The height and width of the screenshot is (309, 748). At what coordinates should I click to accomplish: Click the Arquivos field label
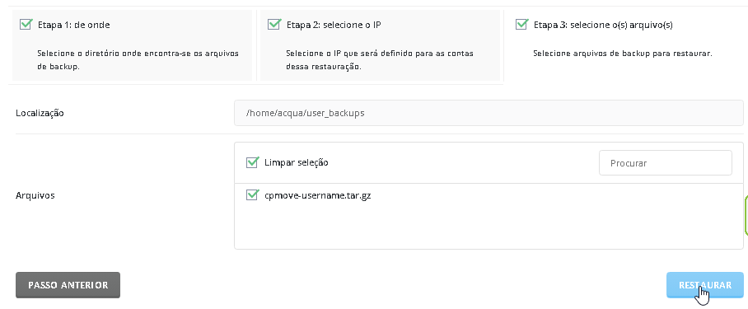point(35,195)
